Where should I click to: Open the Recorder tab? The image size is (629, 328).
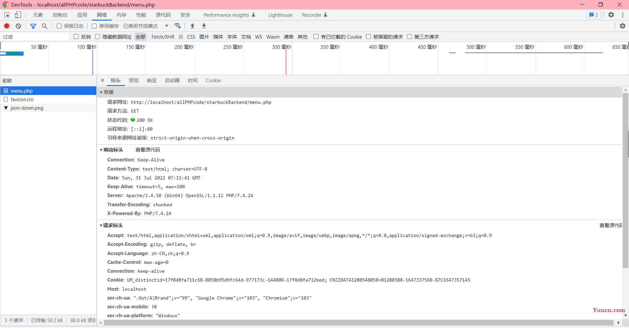314,15
